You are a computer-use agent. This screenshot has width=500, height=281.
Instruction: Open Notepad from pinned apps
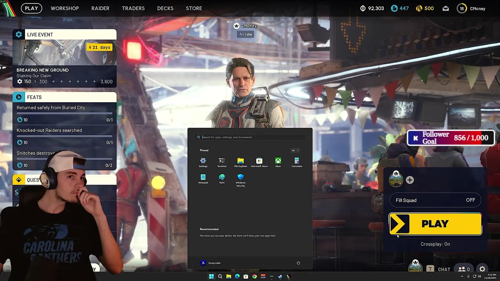(x=203, y=179)
